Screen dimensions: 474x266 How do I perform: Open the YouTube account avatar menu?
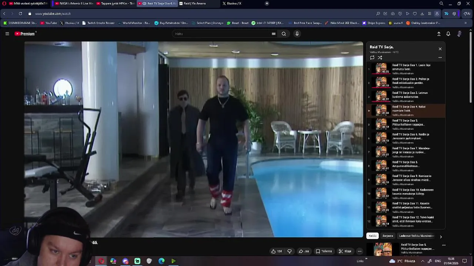click(460, 34)
